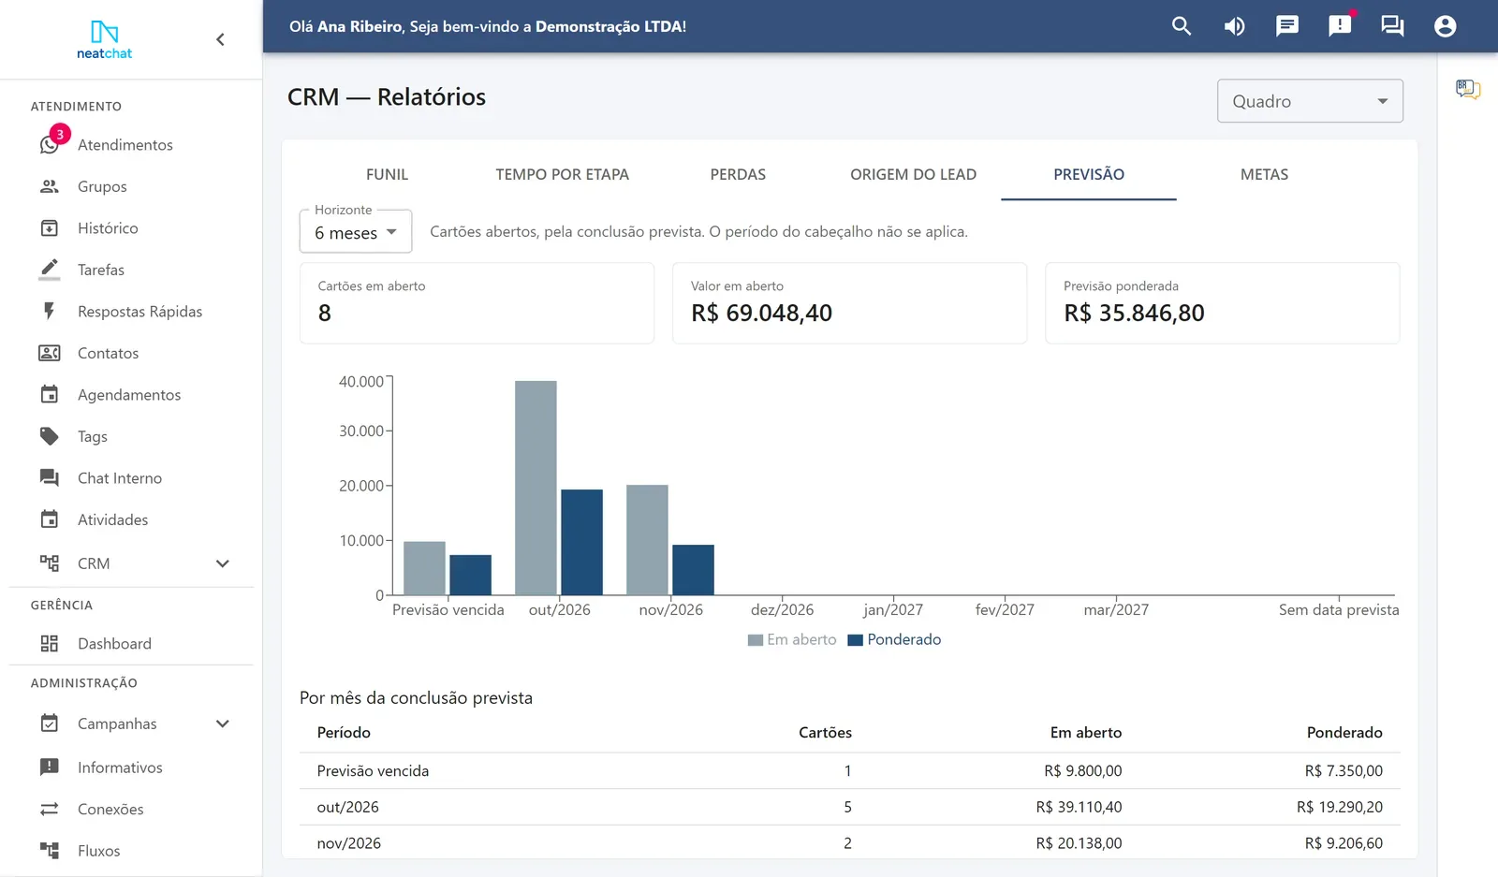Click the Histórico archive icon
1498x877 pixels.
click(x=50, y=228)
